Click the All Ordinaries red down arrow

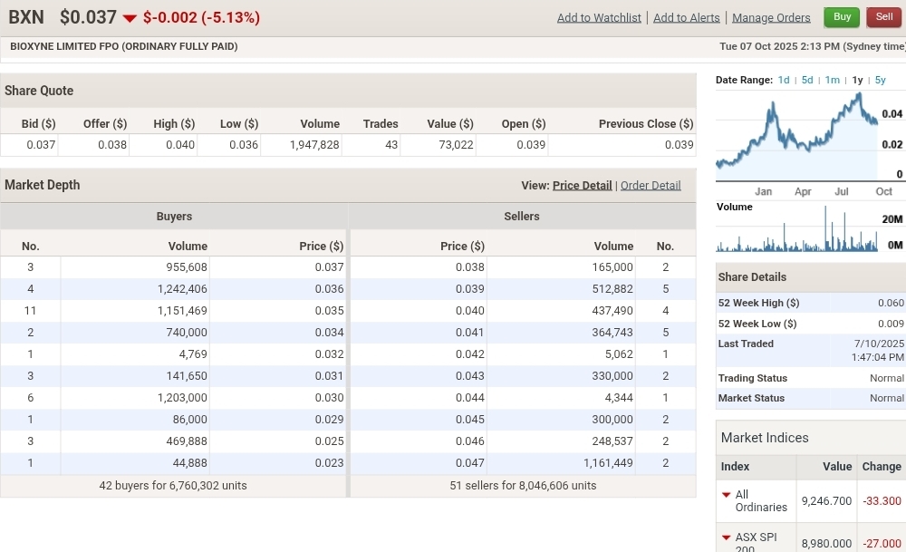727,495
